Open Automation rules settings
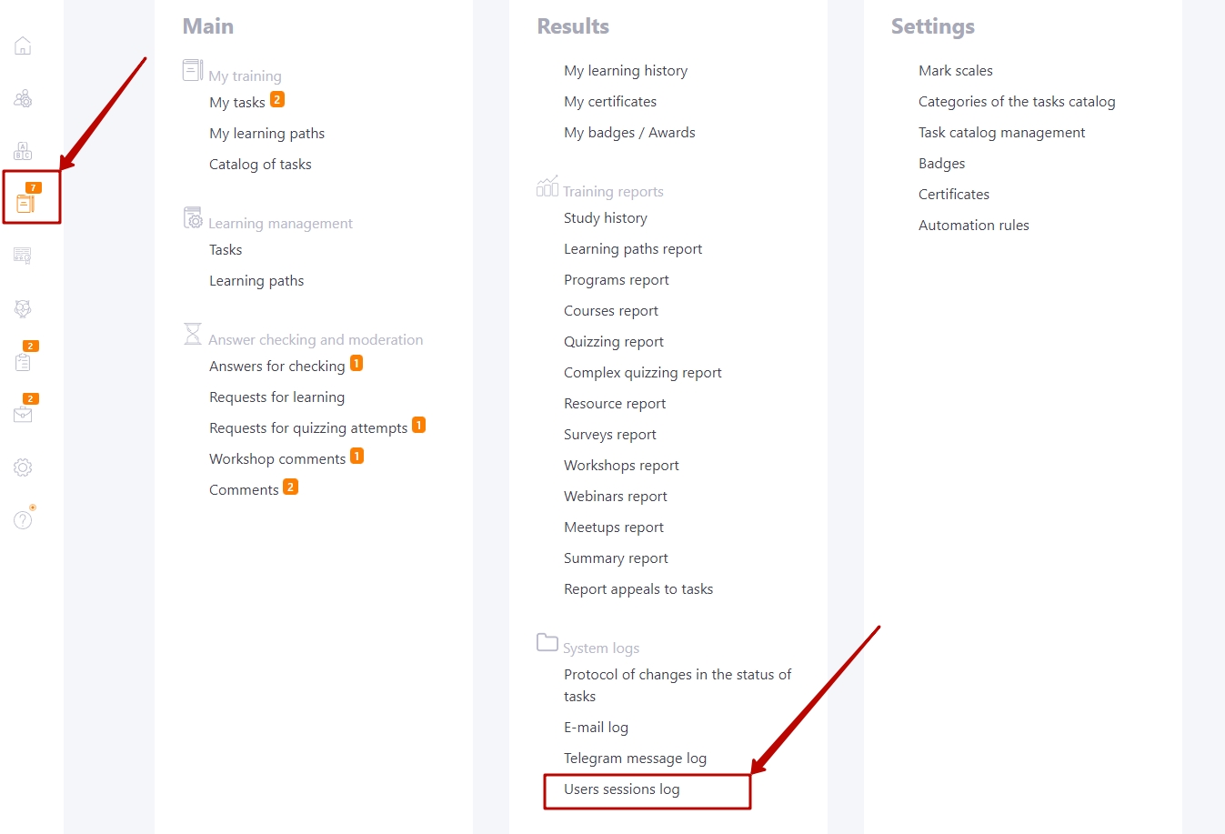The width and height of the screenshot is (1225, 834). 974,226
